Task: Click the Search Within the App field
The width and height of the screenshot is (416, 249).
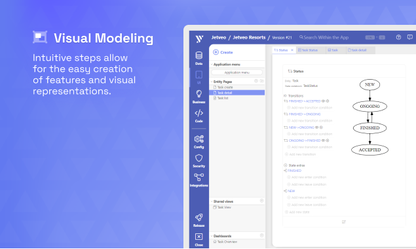Action: coord(324,37)
